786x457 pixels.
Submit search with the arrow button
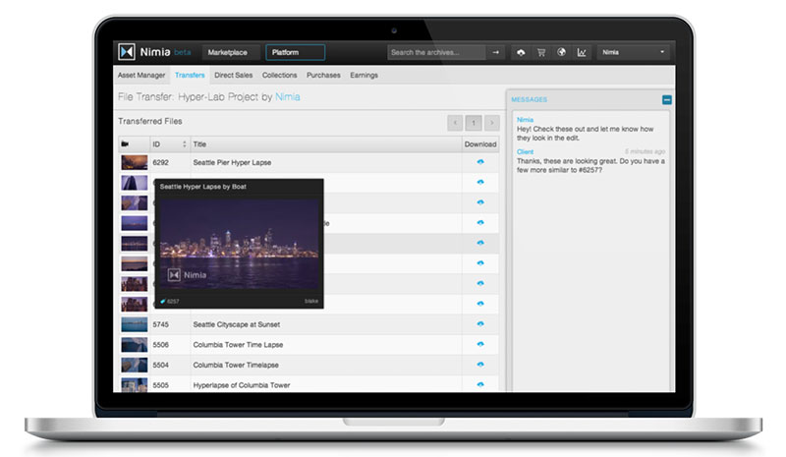point(496,52)
